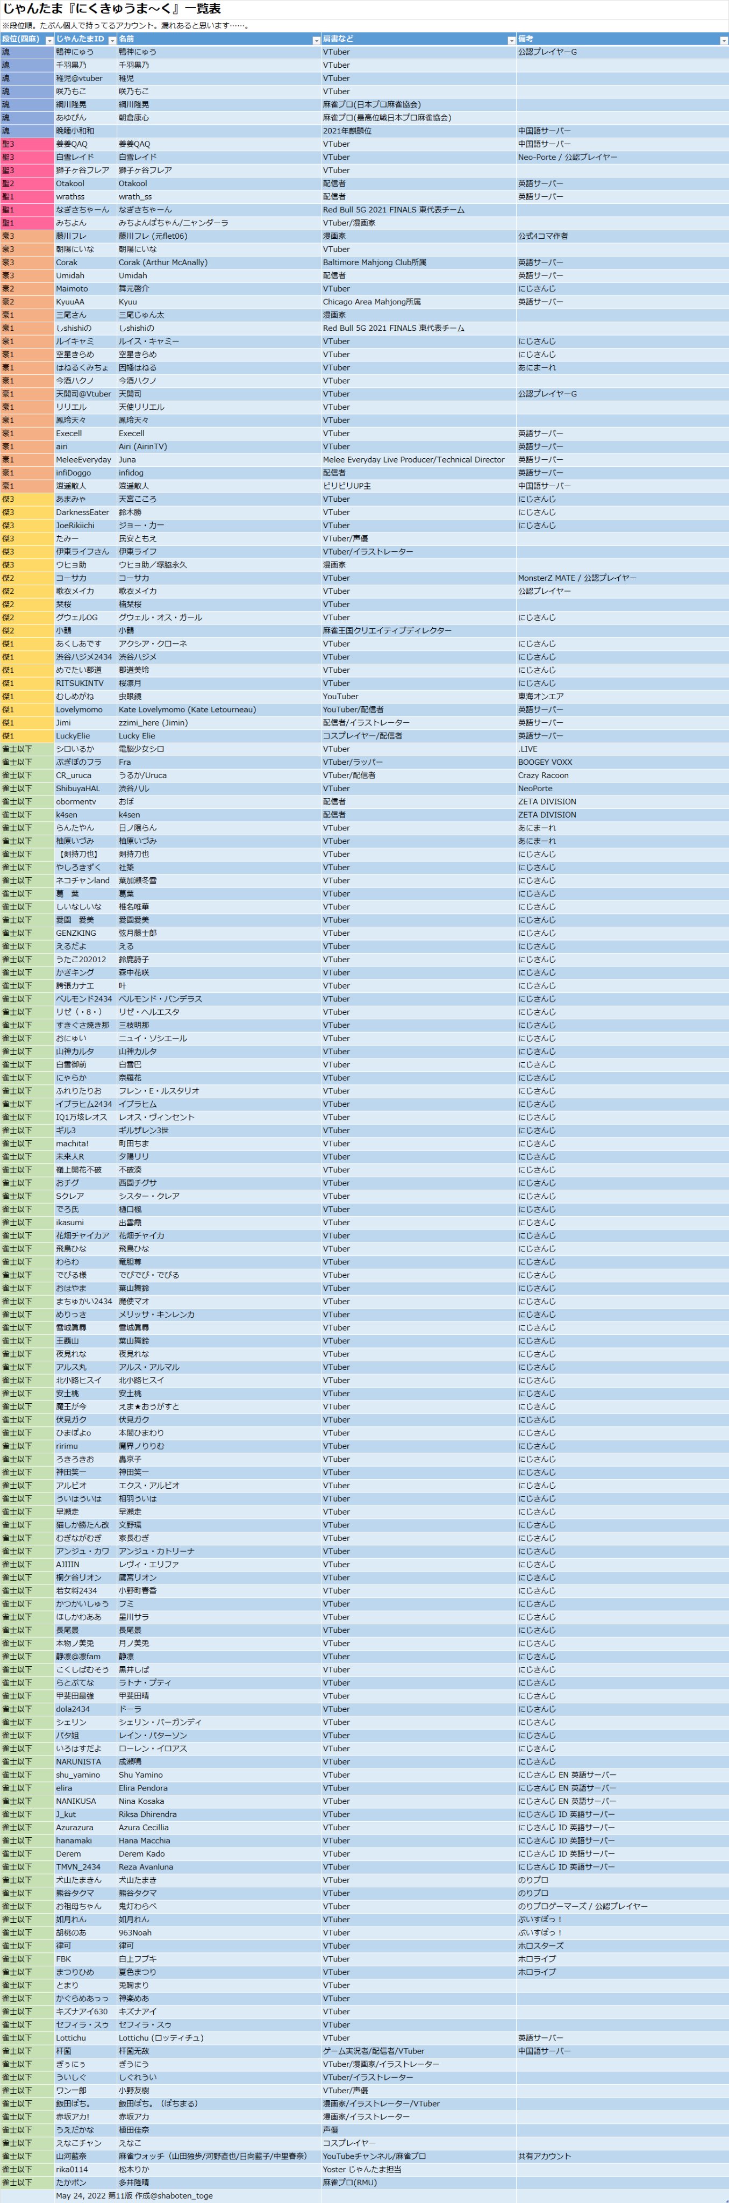The image size is (729, 2203).
Task: Click footer May 24, 2022 第11版 作成@shaboten_toge
Action: click(x=134, y=2196)
